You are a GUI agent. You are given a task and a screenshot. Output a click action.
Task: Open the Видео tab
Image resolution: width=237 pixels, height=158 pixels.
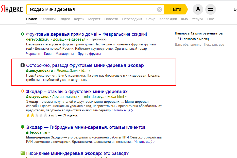pyautogui.click(x=65, y=19)
